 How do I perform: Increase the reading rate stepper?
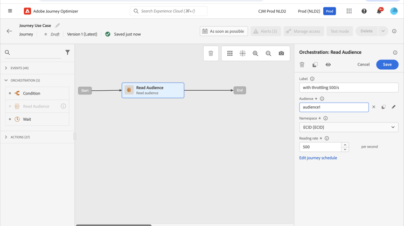(x=345, y=145)
